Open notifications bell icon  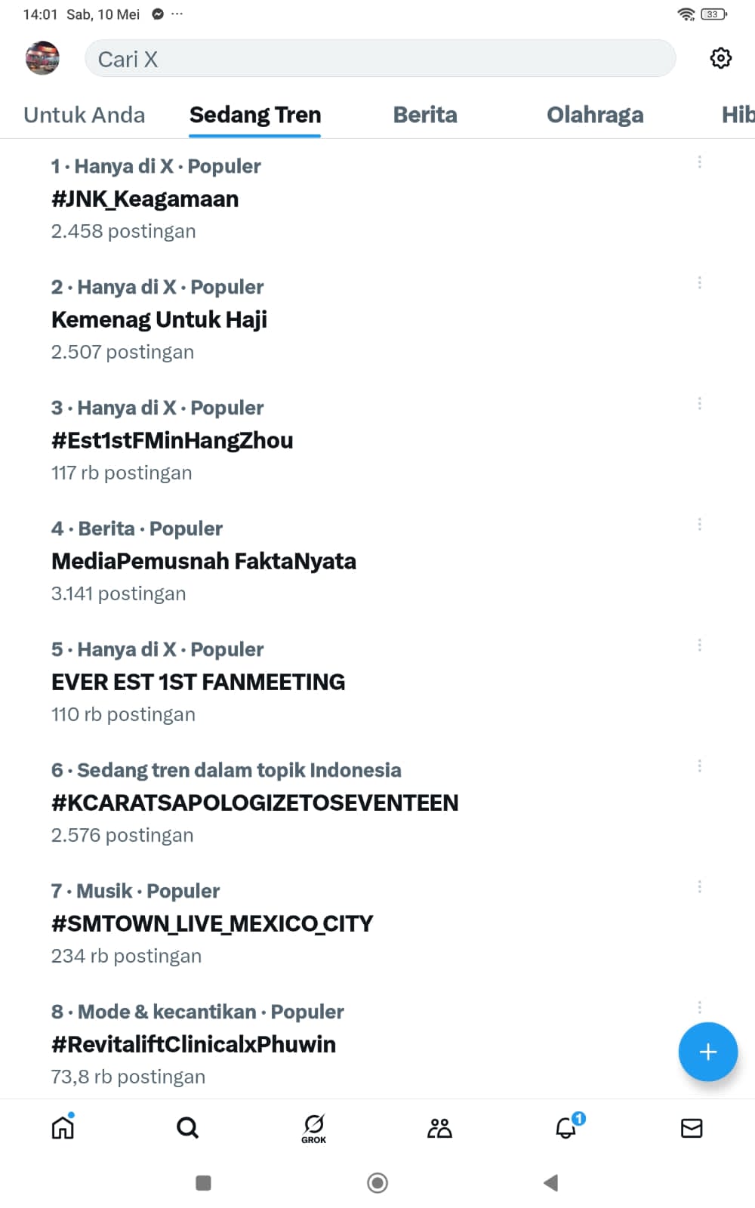(566, 1127)
